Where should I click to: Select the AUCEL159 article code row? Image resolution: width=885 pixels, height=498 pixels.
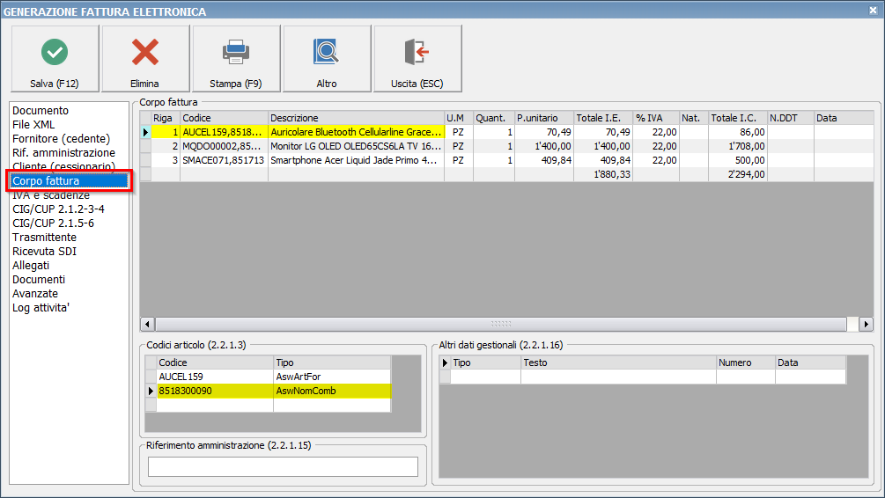[x=214, y=377]
